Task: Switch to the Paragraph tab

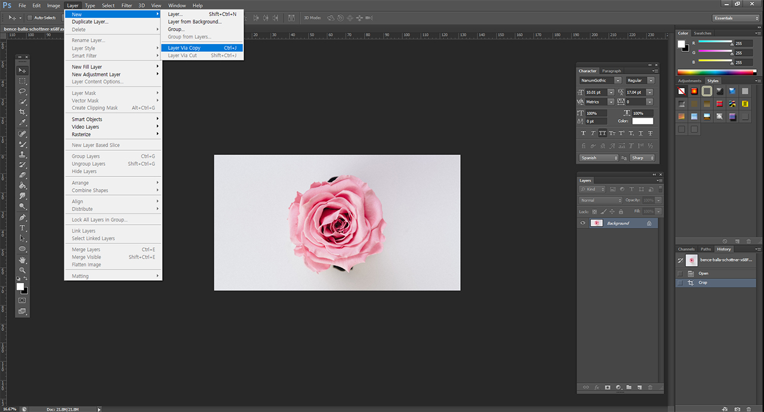Action: 611,71
